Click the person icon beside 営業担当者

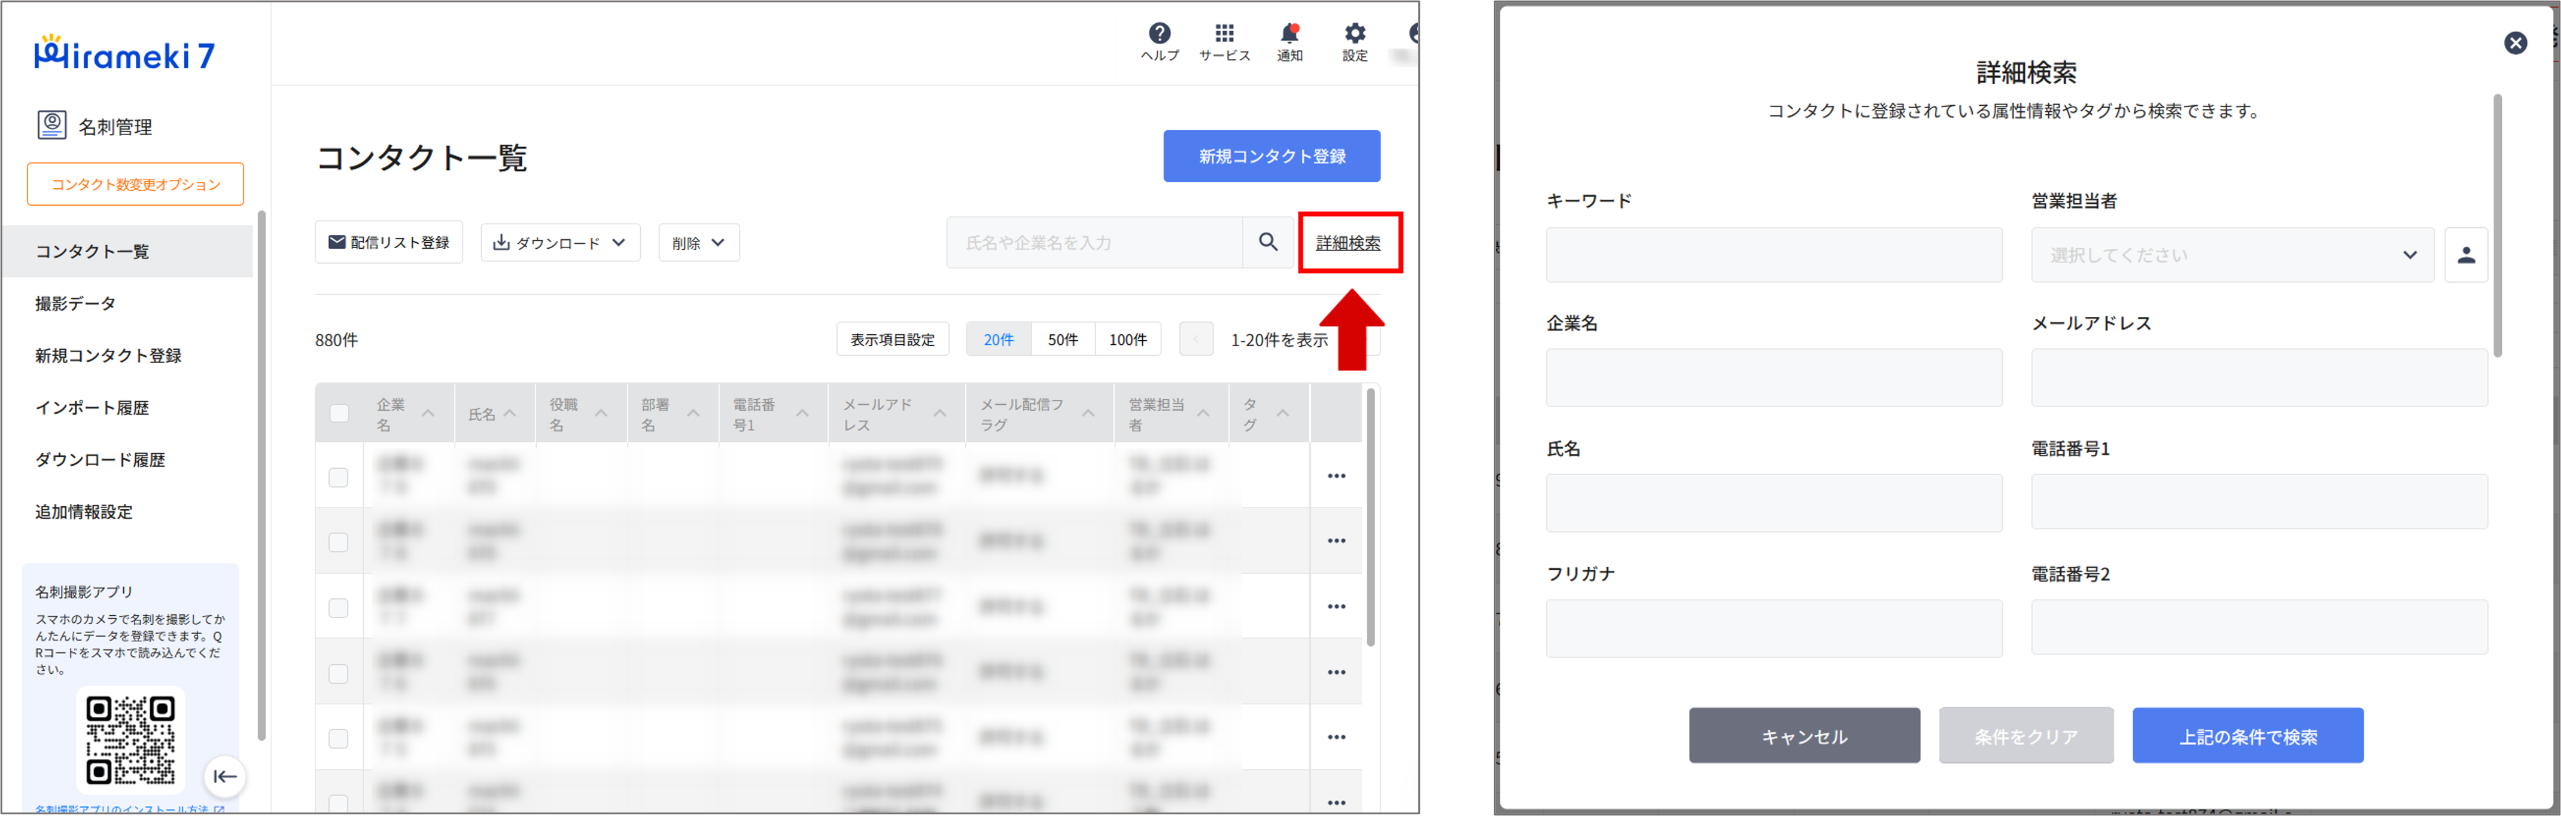[x=2465, y=255]
